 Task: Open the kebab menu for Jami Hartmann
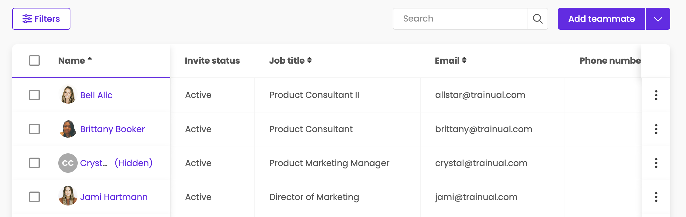click(656, 197)
